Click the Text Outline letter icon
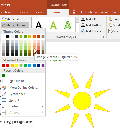 [83, 25]
